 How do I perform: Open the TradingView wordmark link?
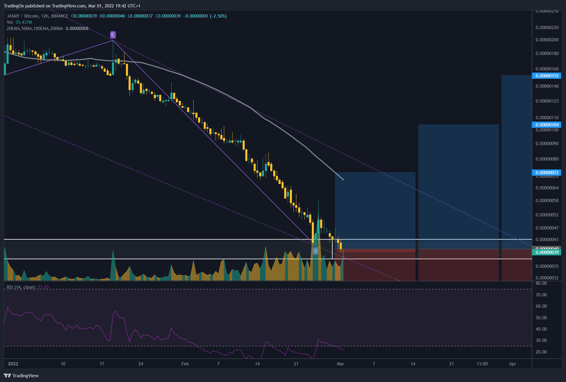26,375
